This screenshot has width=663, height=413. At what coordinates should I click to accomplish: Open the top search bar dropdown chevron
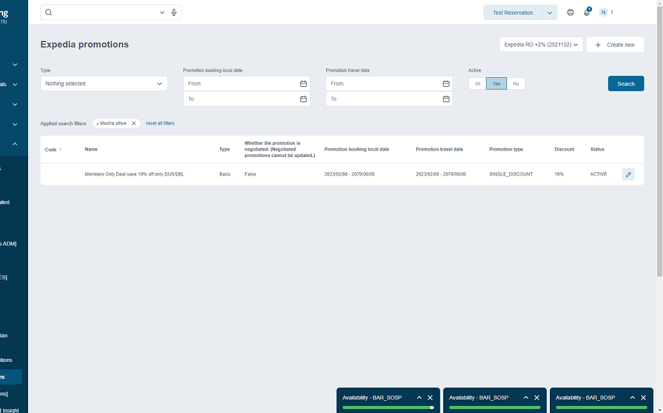162,13
